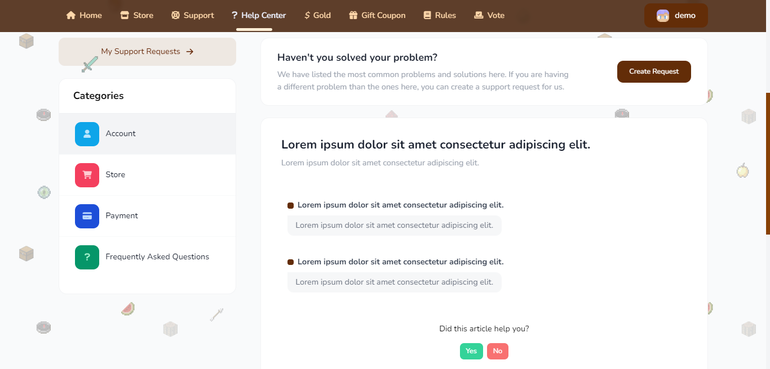The image size is (770, 369).
Task: Open the demo account dropdown
Action: coord(676,16)
